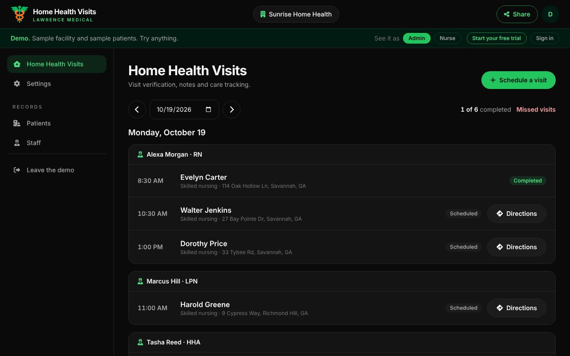This screenshot has height=356, width=570.
Task: Open Settings in the sidebar
Action: (57, 84)
